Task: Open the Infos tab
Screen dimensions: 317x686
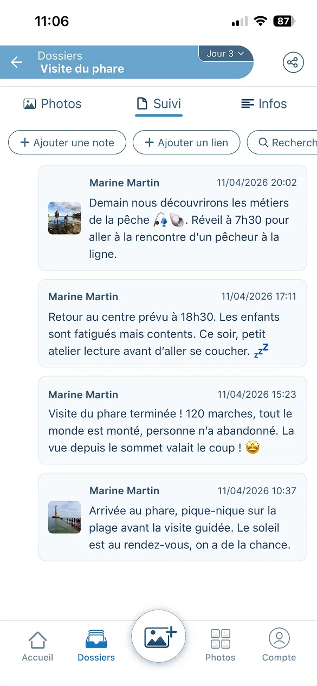Action: [x=264, y=103]
